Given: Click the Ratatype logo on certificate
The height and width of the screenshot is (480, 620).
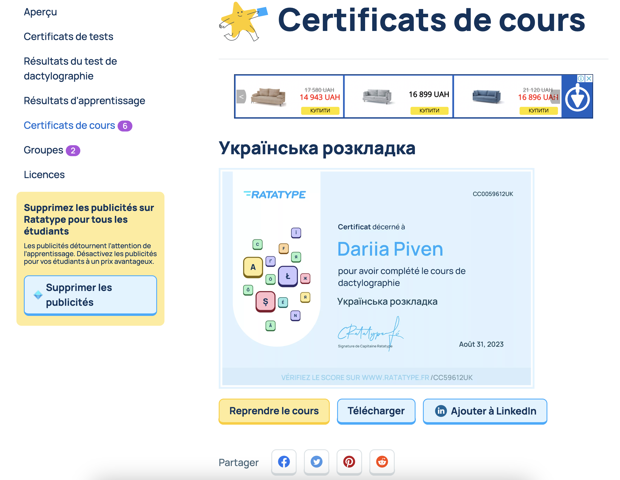Looking at the screenshot, I should tap(275, 195).
